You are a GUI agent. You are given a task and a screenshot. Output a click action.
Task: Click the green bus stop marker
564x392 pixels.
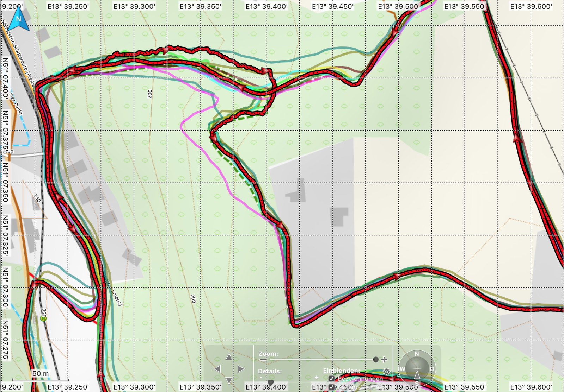[43, 318]
